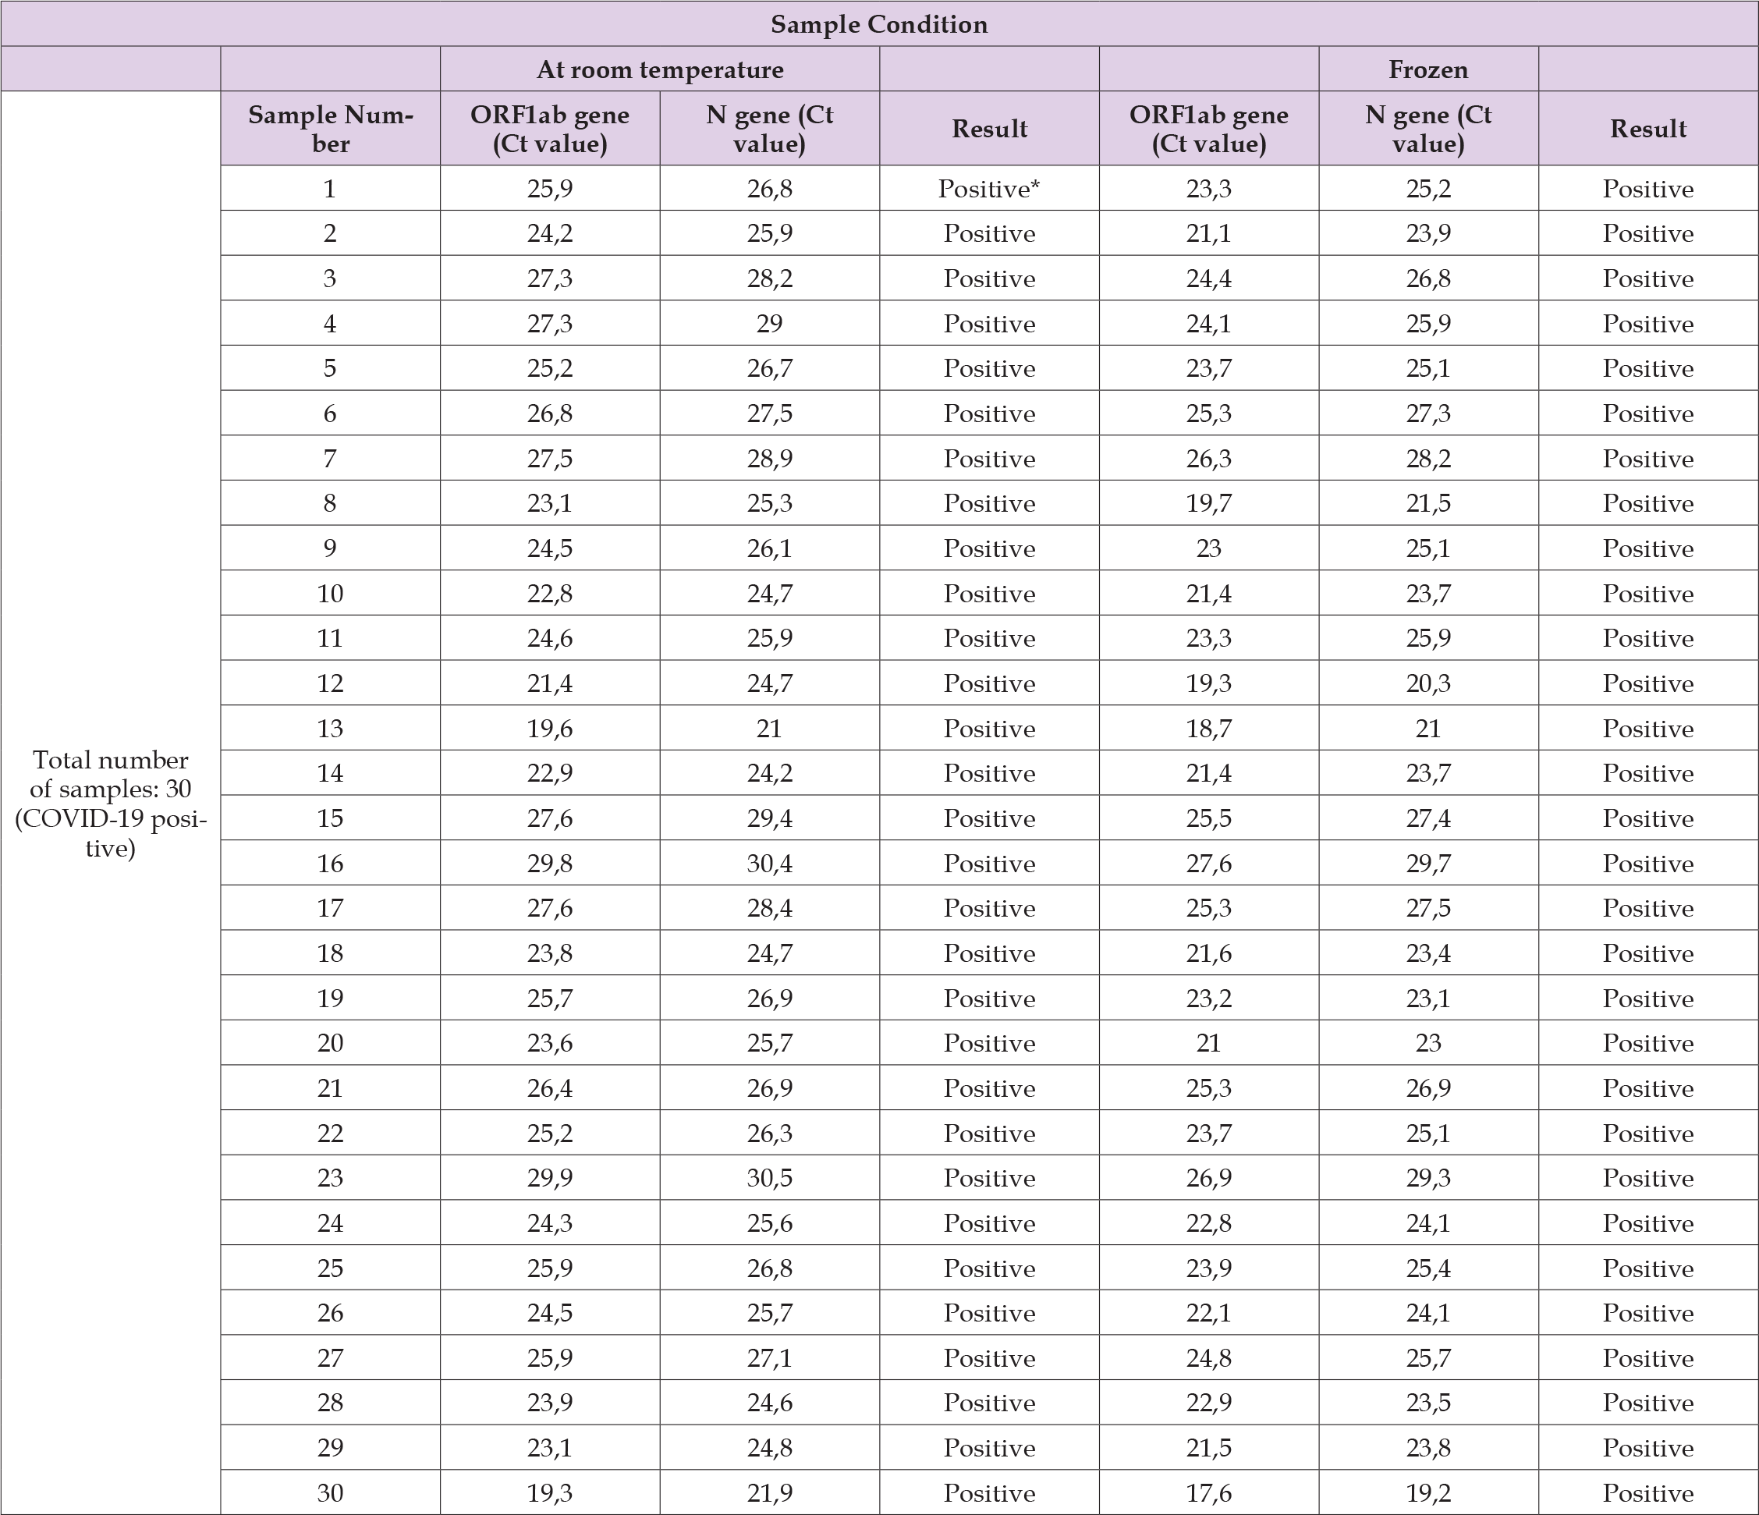Viewport: 1759px width, 1515px height.
Task: Click frozen ORF1ab value "23,3" for sample 1
Action: coord(1209,189)
